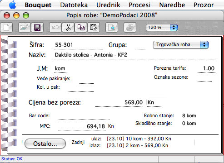Click the green zoom window button
Image resolution: width=224 pixels, height=163 pixels.
coord(26,15)
